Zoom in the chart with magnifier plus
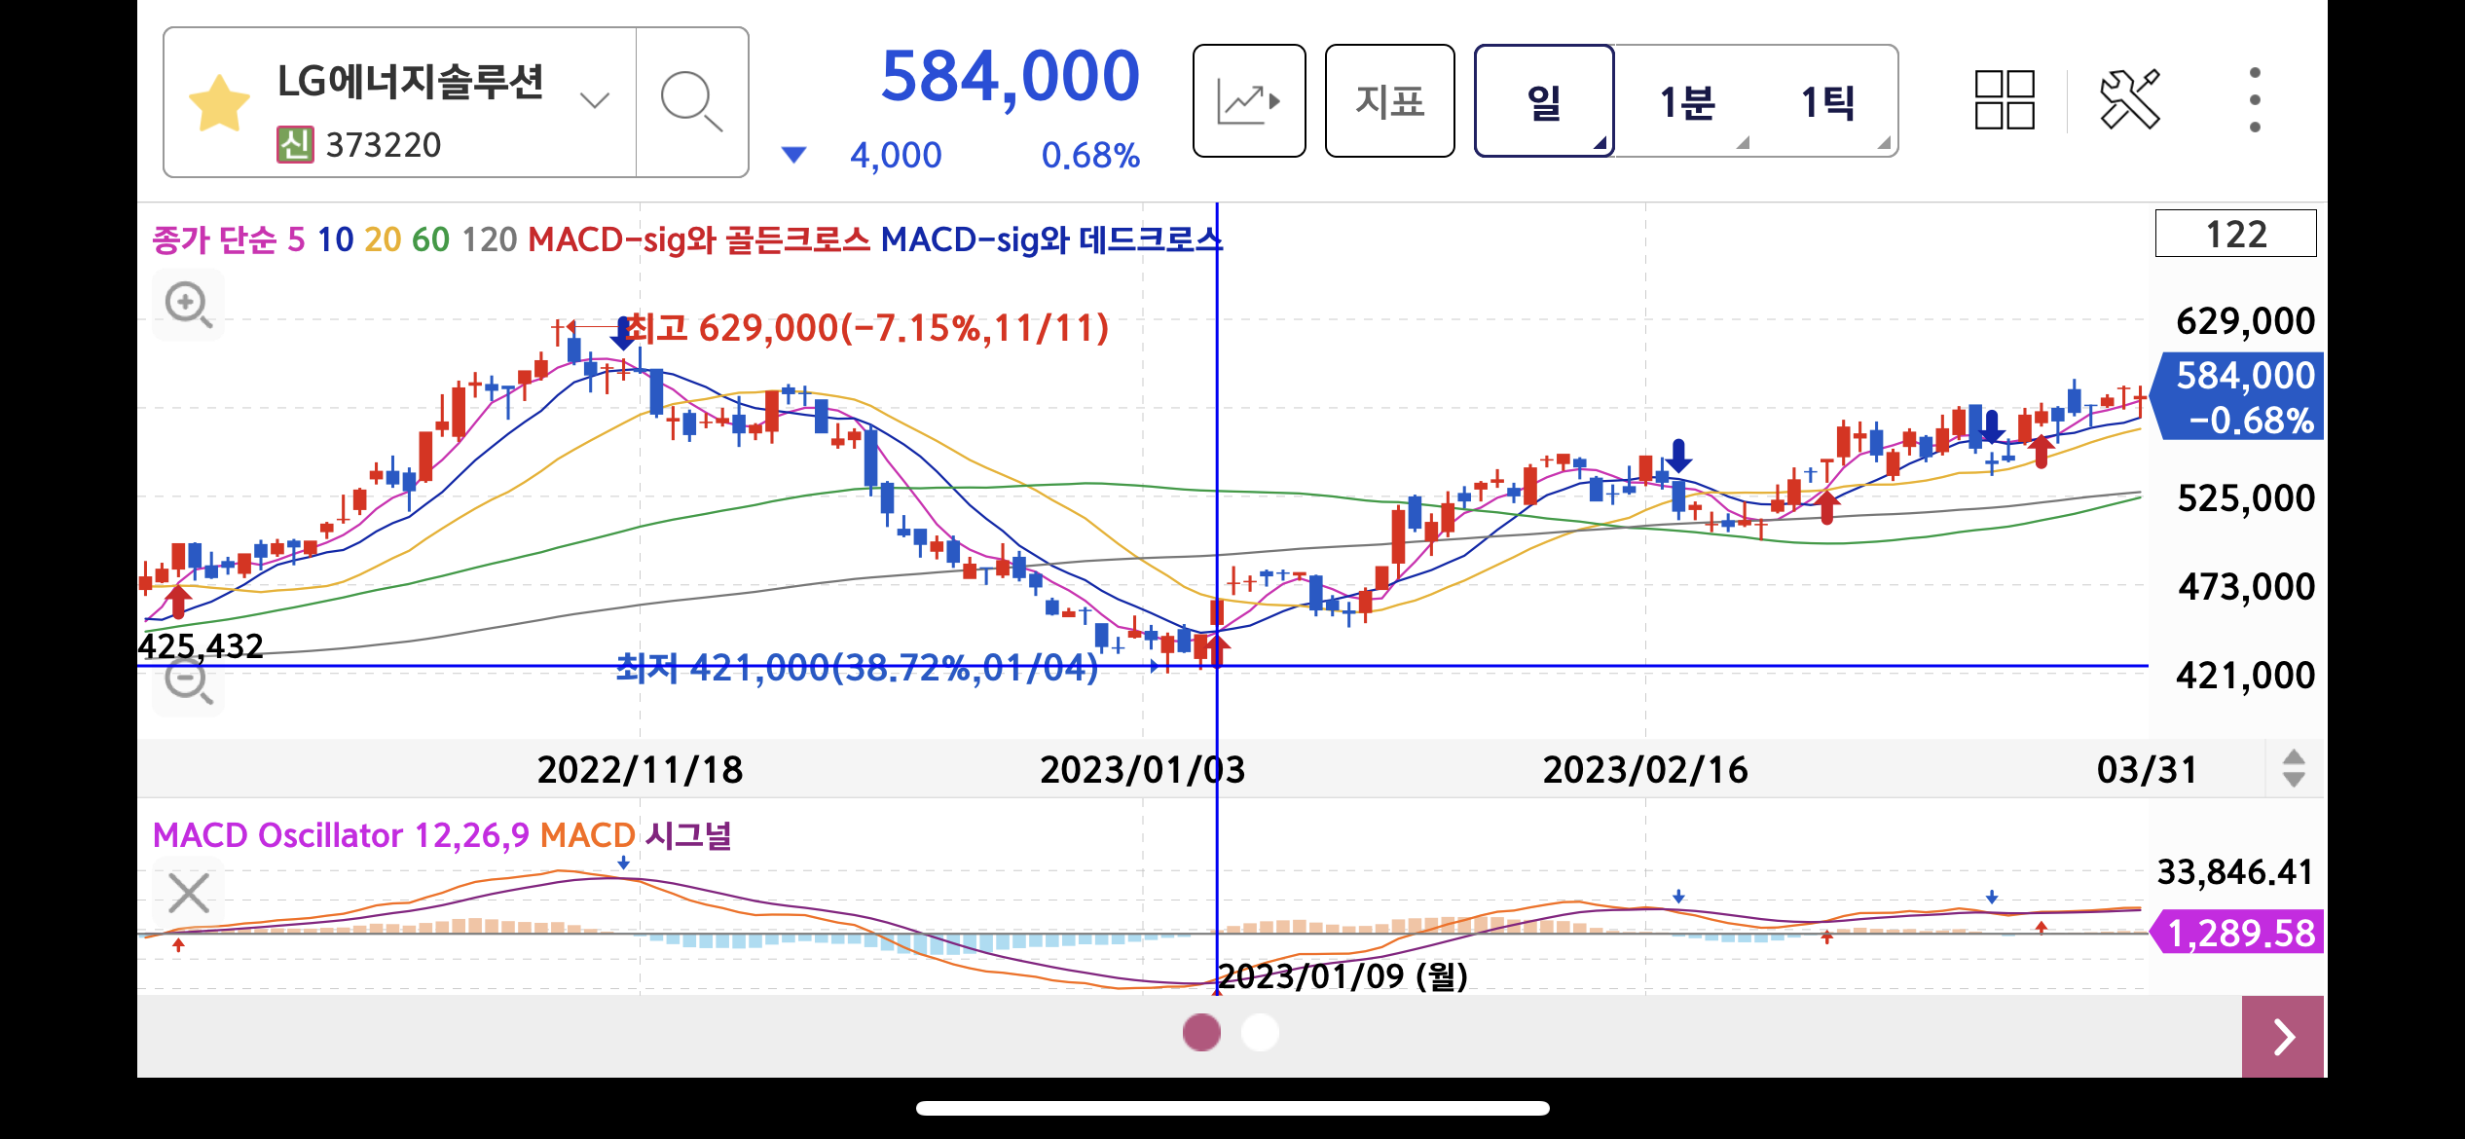Image resolution: width=2465 pixels, height=1139 pixels. (188, 305)
